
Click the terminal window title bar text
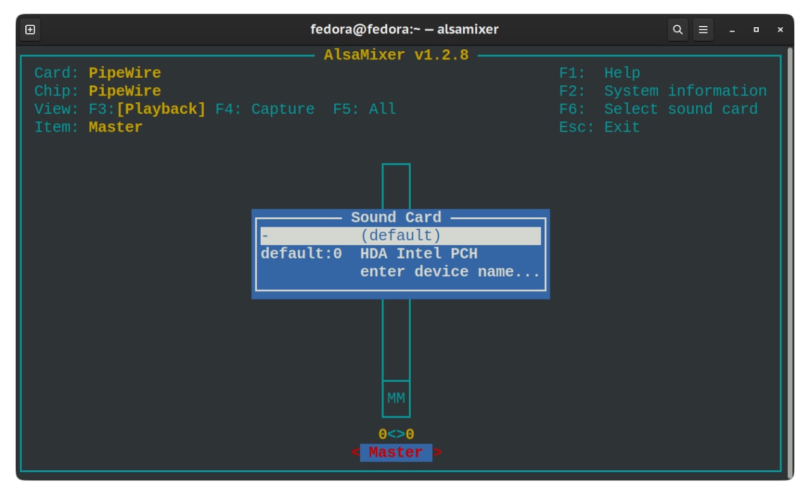pyautogui.click(x=404, y=29)
